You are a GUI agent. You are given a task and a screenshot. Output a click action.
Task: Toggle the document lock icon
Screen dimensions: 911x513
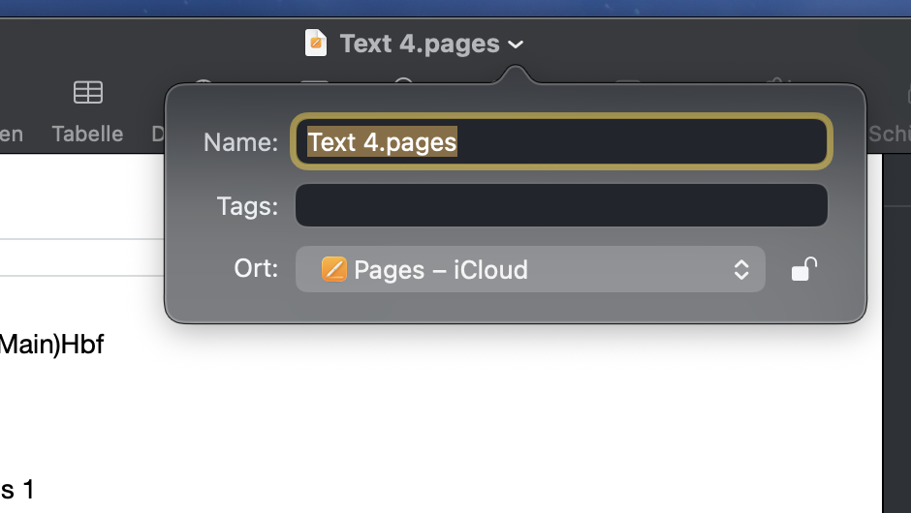[x=803, y=269]
